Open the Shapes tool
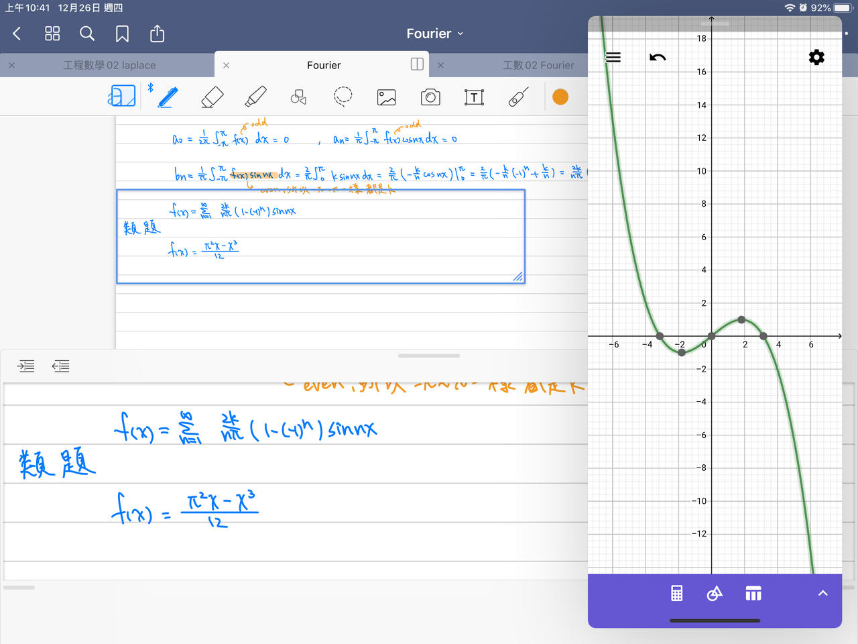 pyautogui.click(x=298, y=97)
